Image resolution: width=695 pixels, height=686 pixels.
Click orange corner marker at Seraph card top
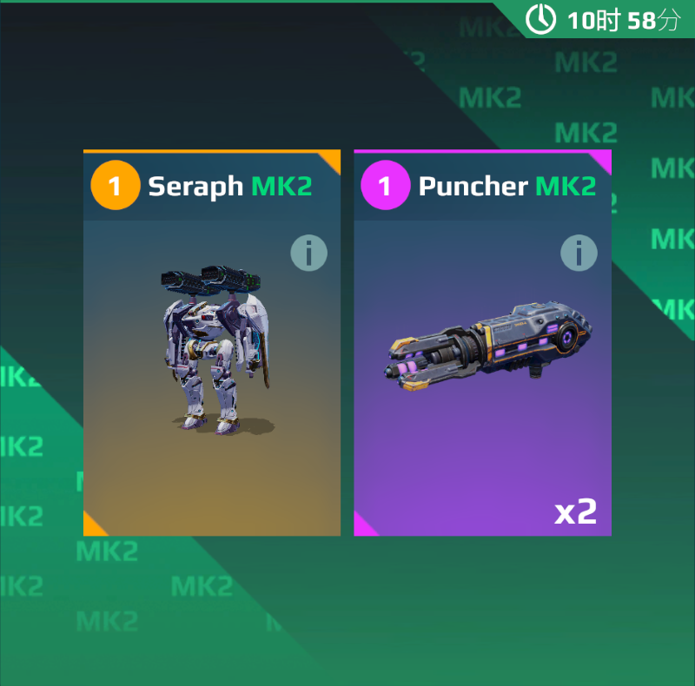333,158
